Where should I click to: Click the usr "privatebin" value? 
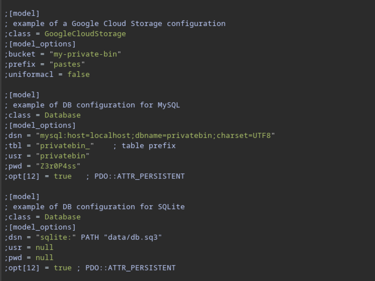[62, 156]
